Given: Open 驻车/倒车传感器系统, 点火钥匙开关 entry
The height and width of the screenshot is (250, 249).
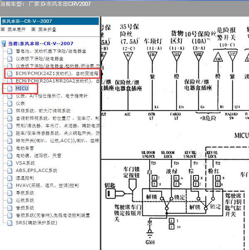Looking at the screenshot, I should [58, 133].
